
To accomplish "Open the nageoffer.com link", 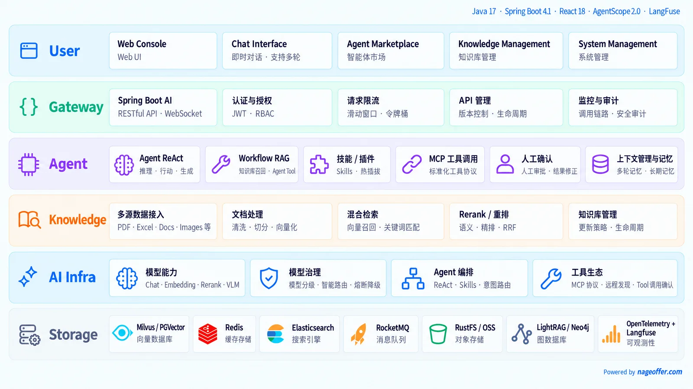I will [x=660, y=372].
